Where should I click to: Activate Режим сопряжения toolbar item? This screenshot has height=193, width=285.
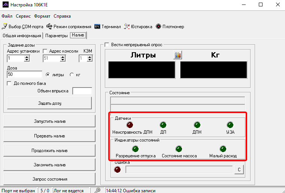click(69, 27)
